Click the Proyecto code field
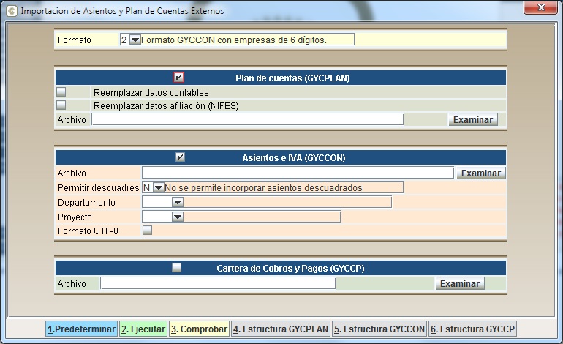The image size is (563, 344). click(x=157, y=217)
